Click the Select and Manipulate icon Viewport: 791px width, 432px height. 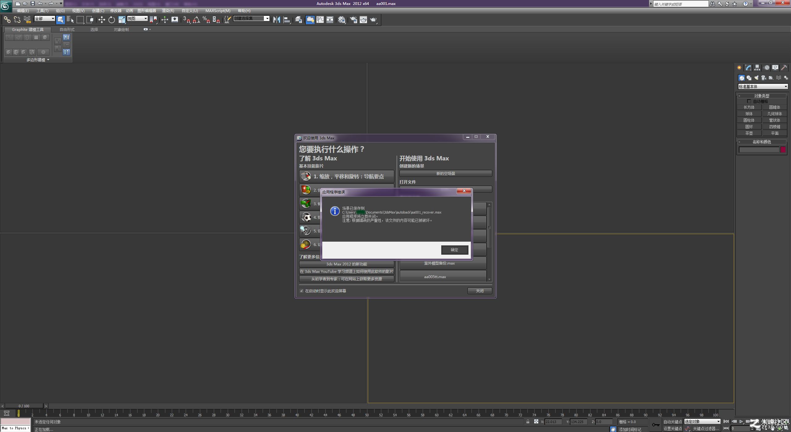point(165,20)
